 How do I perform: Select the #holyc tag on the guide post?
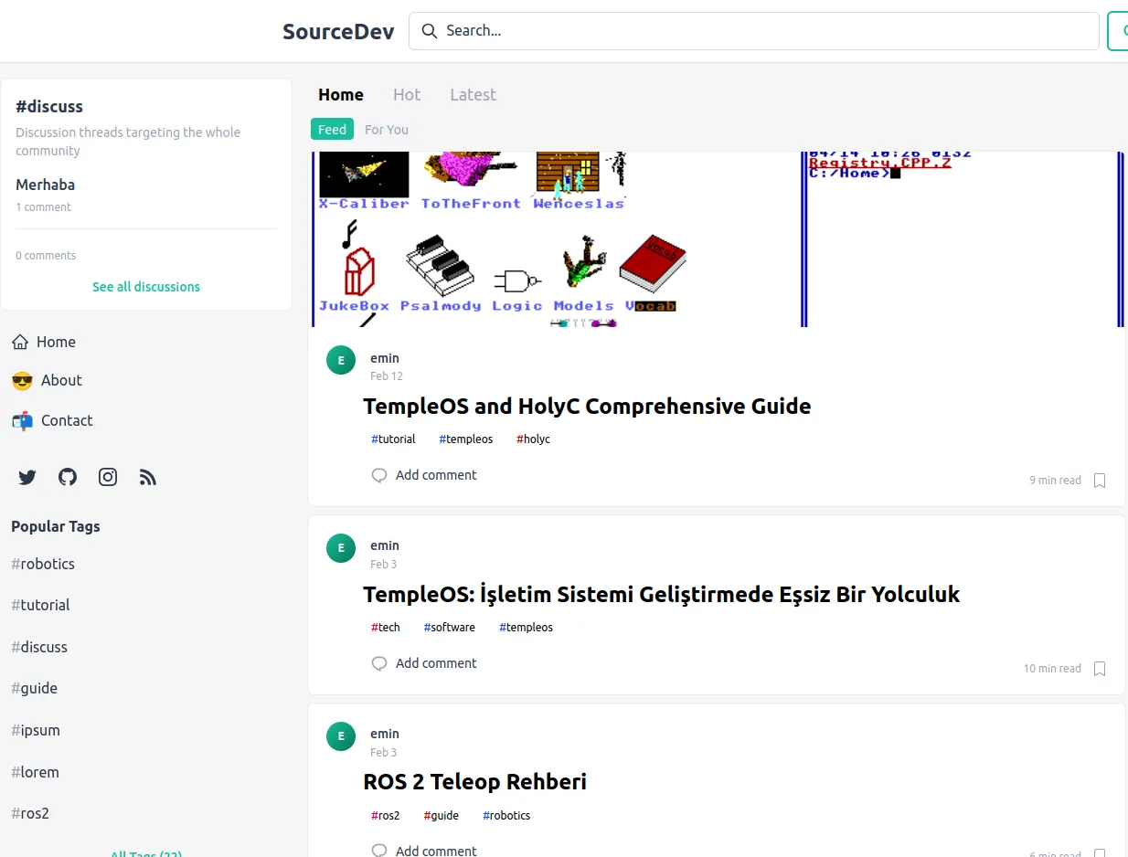[533, 439]
